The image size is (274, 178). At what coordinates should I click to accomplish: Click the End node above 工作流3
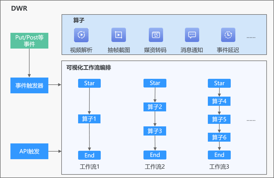(219, 155)
